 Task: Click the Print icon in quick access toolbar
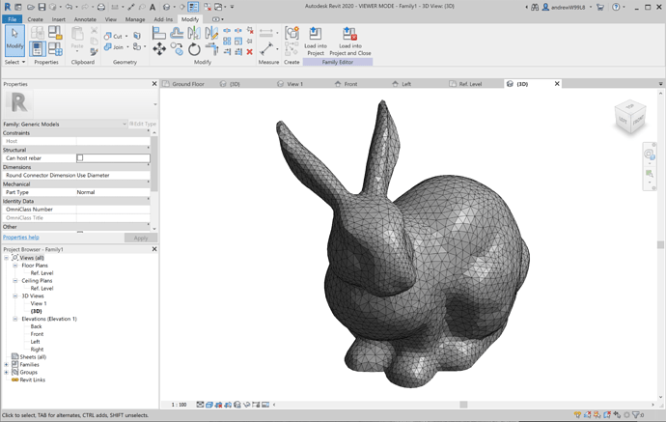(x=101, y=7)
